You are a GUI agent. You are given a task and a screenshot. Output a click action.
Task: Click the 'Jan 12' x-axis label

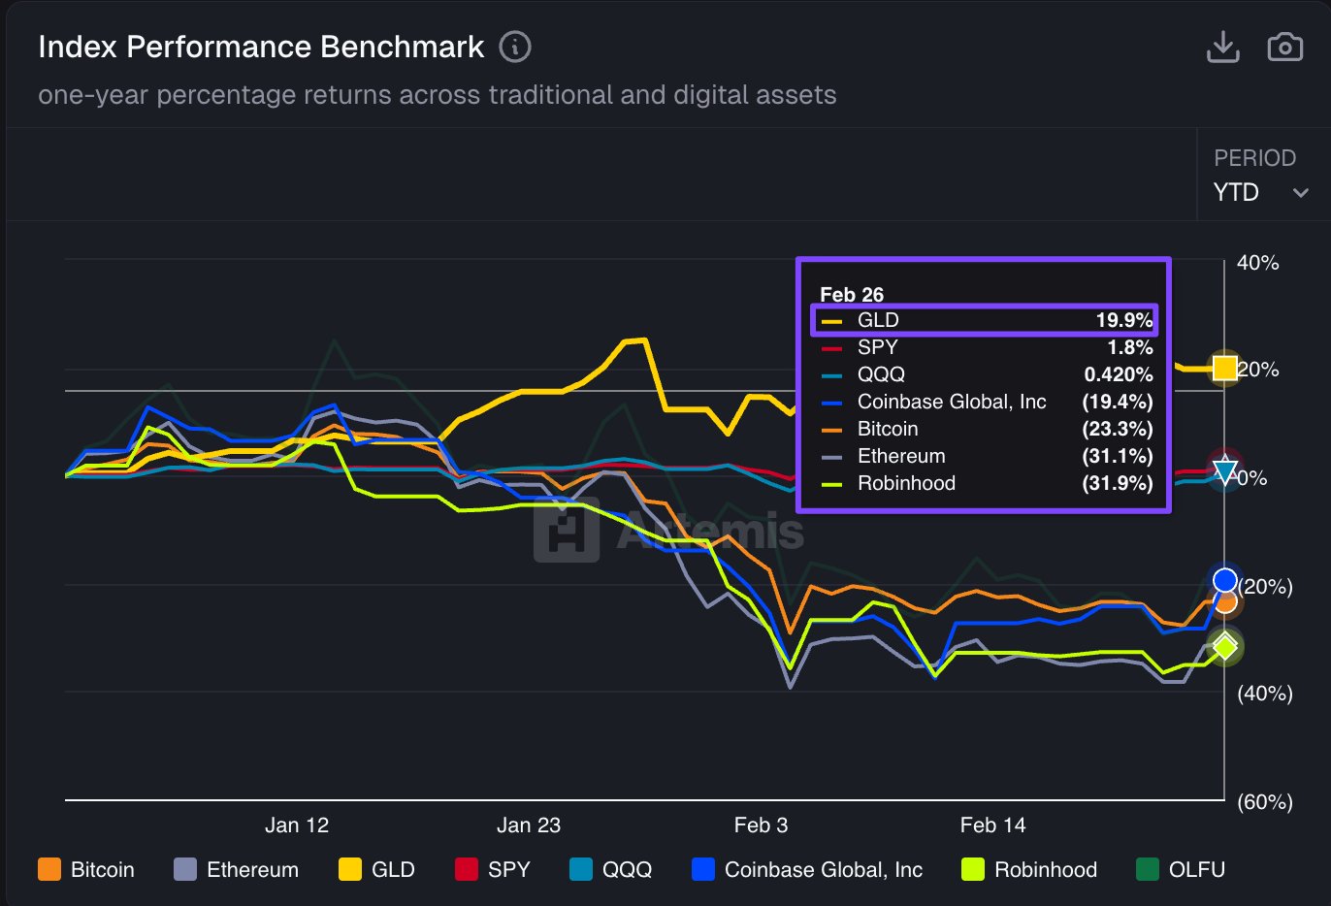[x=297, y=825]
